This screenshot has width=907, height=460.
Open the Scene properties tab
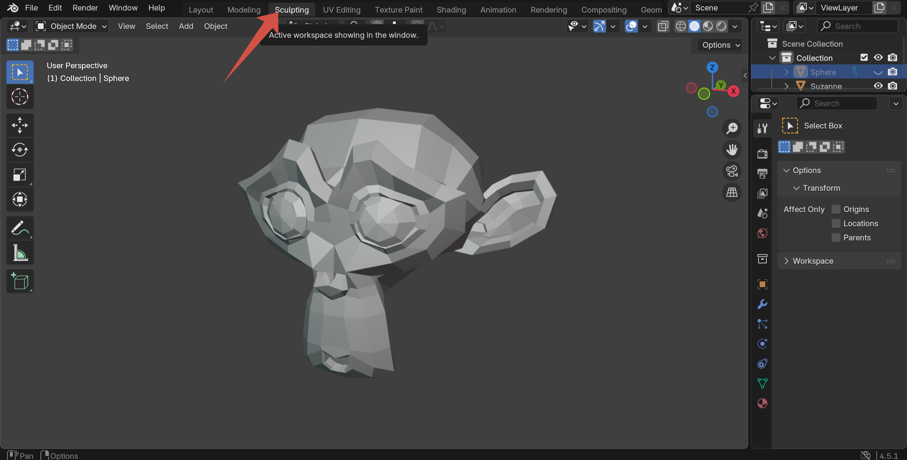click(x=762, y=213)
